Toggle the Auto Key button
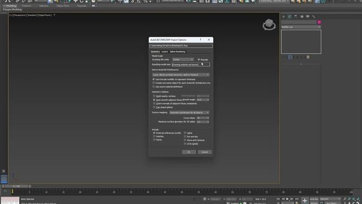The width and height of the screenshot is (362, 204). pos(314,199)
